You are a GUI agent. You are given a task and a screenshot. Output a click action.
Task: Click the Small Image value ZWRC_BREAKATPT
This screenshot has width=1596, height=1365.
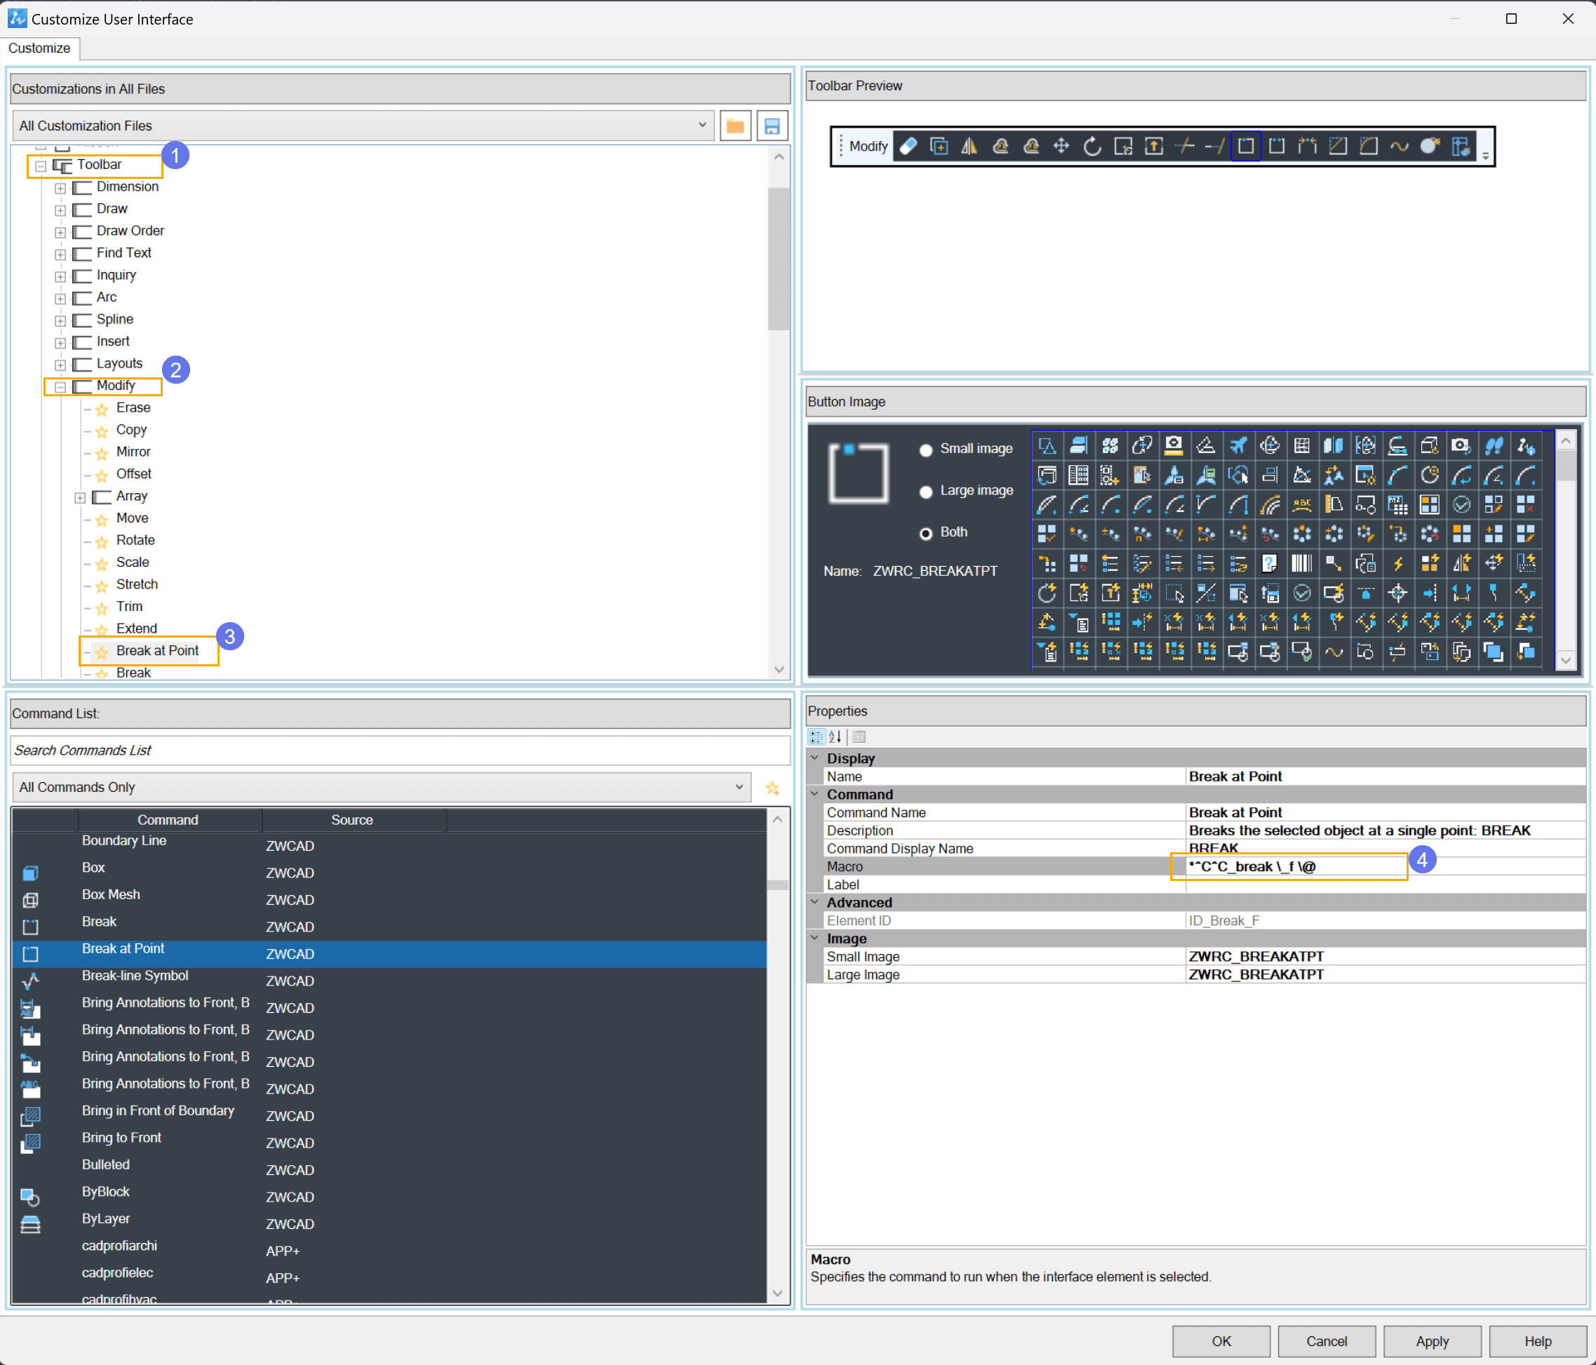coord(1256,957)
